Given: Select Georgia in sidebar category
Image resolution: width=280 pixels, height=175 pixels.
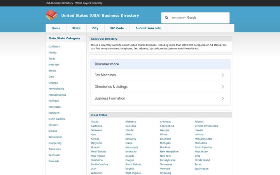Looking at the screenshot, I should click(53, 83).
